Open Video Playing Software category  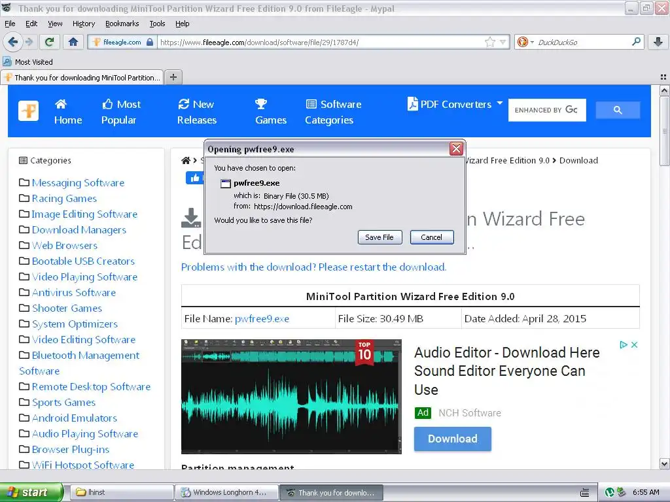point(84,277)
